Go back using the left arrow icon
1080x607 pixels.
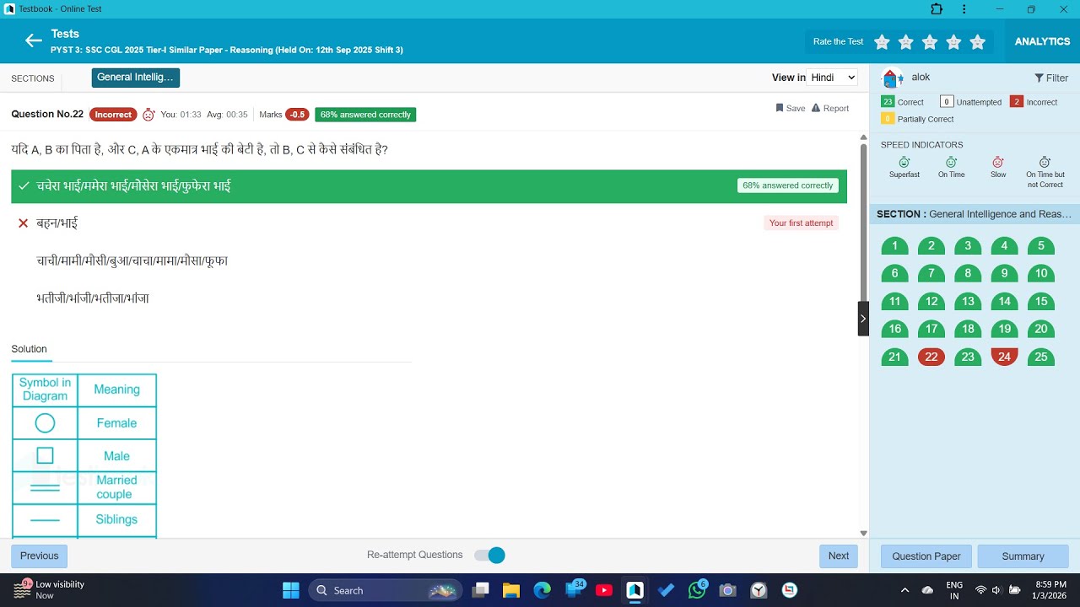(33, 40)
